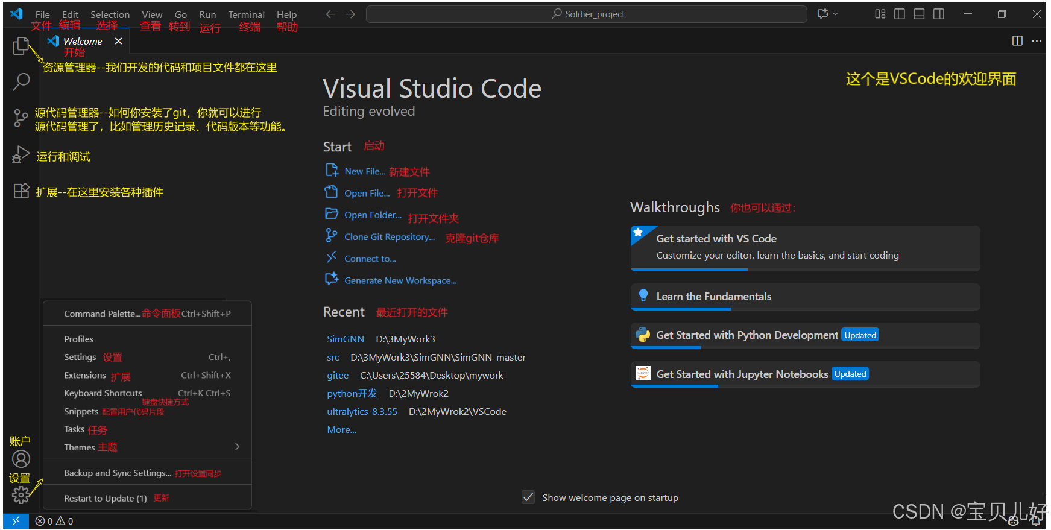Open the Search view in activity bar
The width and height of the screenshot is (1051, 530).
[x=21, y=81]
